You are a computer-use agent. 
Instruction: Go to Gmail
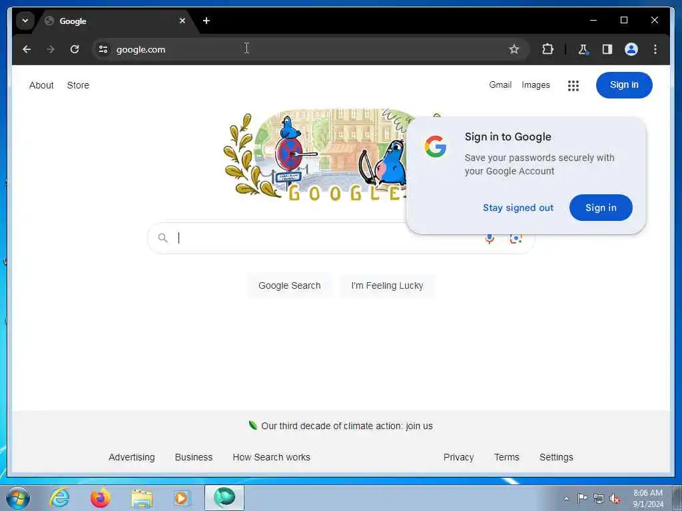coord(500,85)
